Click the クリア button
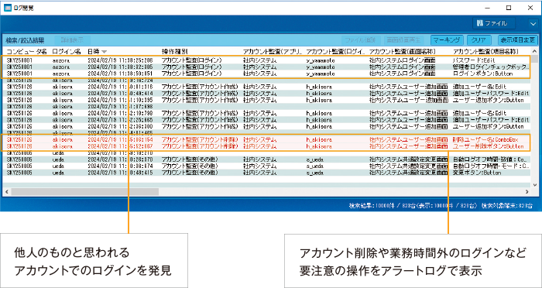542x288 pixels. [x=479, y=40]
